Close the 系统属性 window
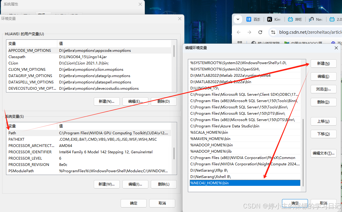This screenshot has width=342, height=212. tap(140, 4)
